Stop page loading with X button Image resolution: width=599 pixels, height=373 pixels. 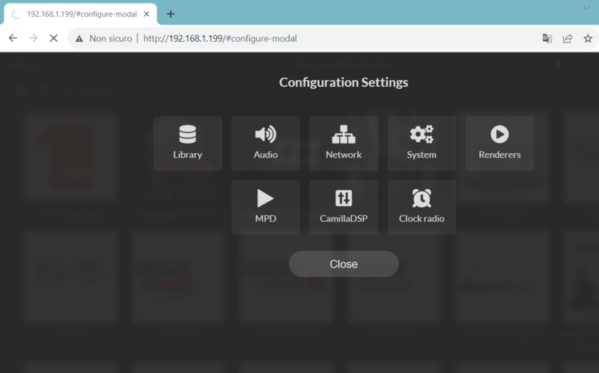click(53, 38)
